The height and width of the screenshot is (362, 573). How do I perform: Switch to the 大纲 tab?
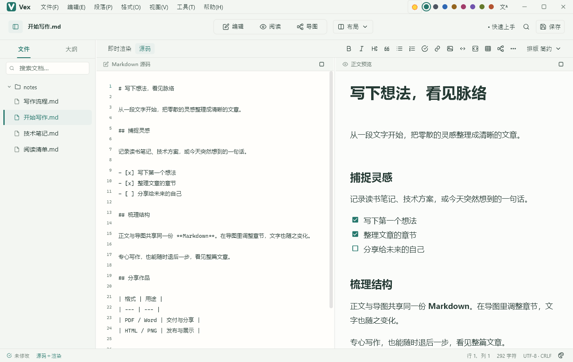(71, 49)
